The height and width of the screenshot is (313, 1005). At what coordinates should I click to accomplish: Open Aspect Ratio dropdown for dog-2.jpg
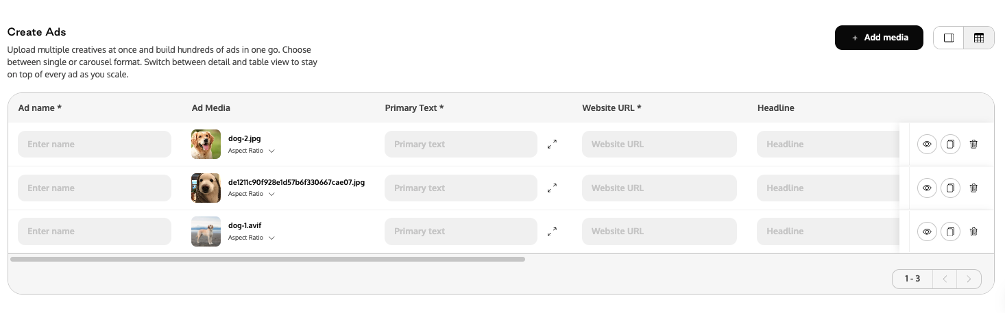(252, 151)
